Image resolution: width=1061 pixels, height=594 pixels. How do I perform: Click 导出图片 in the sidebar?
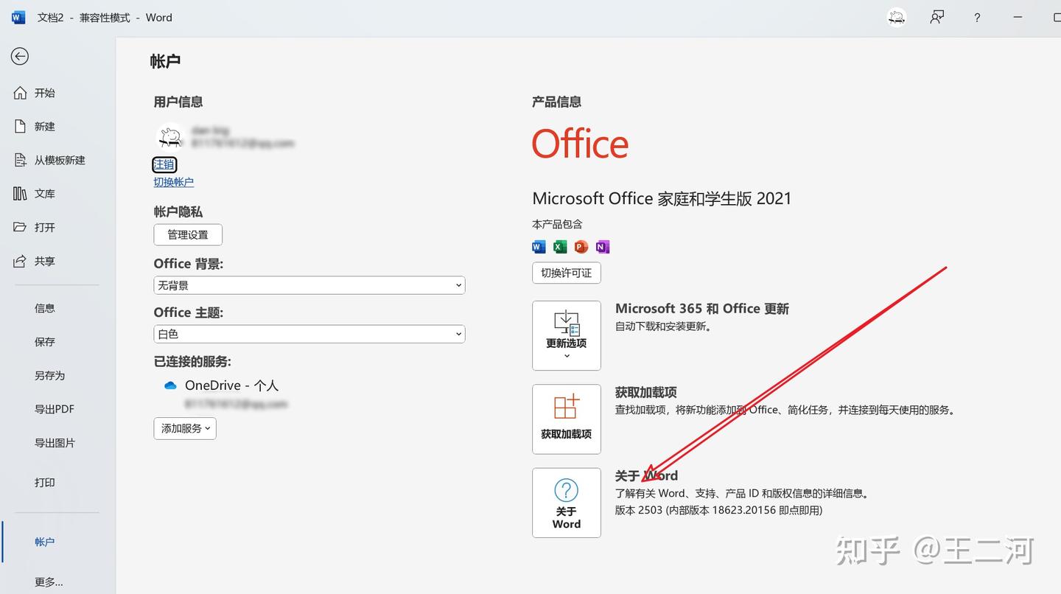click(x=54, y=443)
